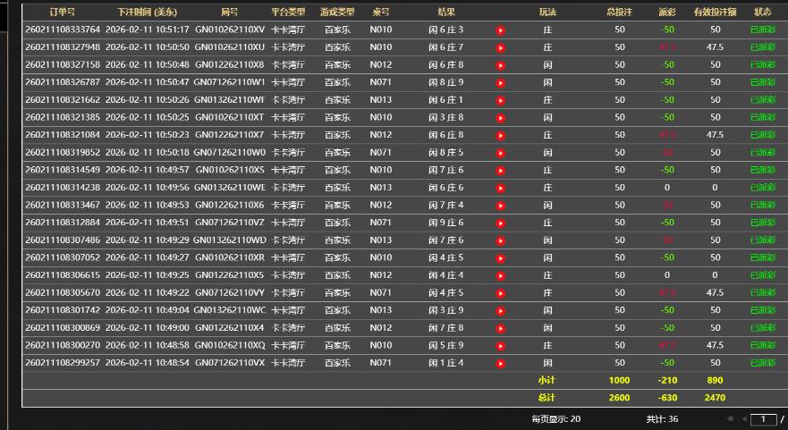Viewport: 788px width, 430px height.
Task: Play replay for round GN071262110VZ
Action: pyautogui.click(x=501, y=223)
